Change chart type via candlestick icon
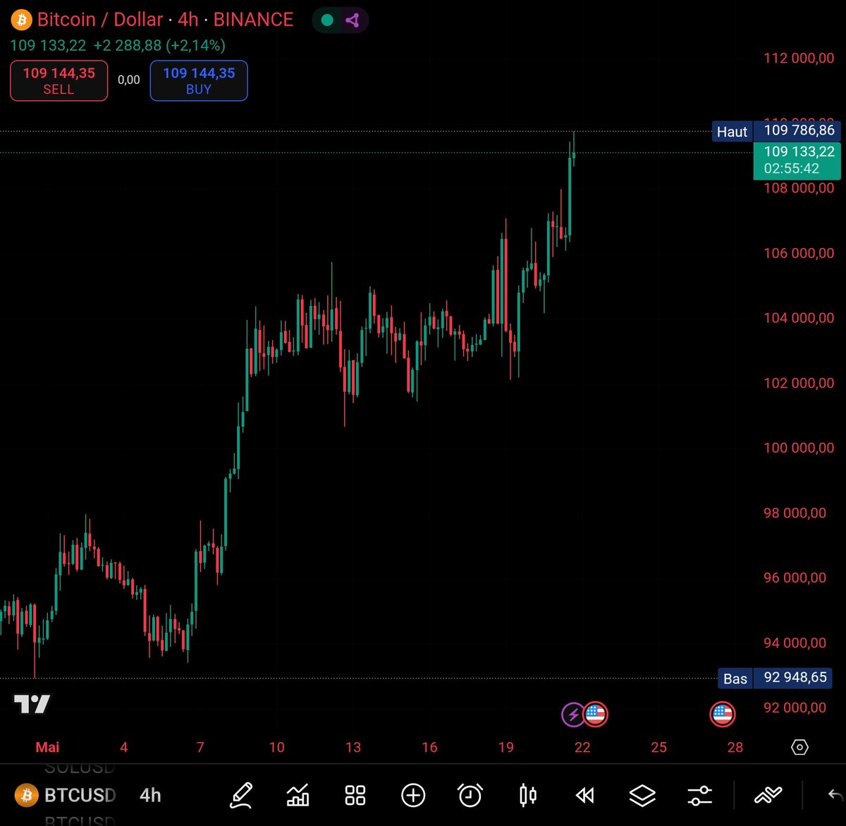This screenshot has width=846, height=826. 527,796
